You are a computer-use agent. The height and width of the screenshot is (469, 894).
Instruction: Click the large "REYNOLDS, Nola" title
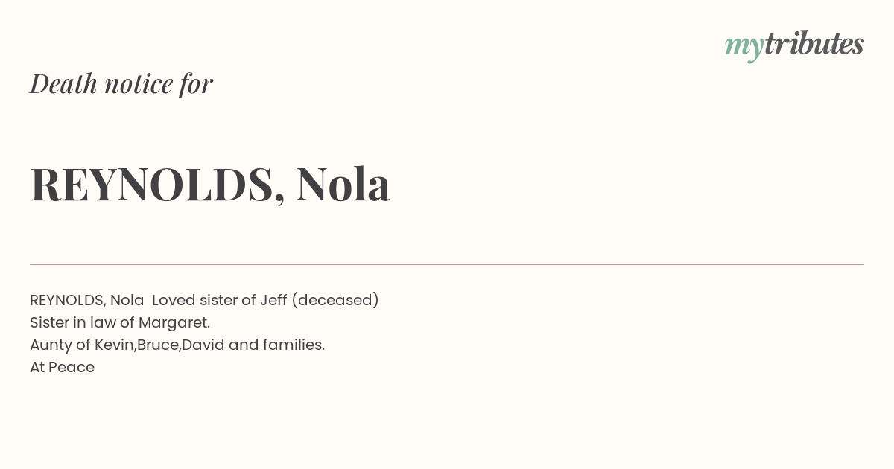pos(210,183)
